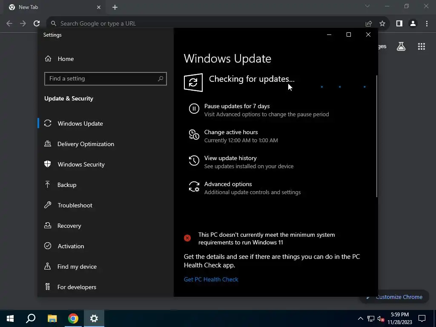The height and width of the screenshot is (327, 436).
Task: Click the Windows Update sidebar sync icon
Action: pos(48,123)
